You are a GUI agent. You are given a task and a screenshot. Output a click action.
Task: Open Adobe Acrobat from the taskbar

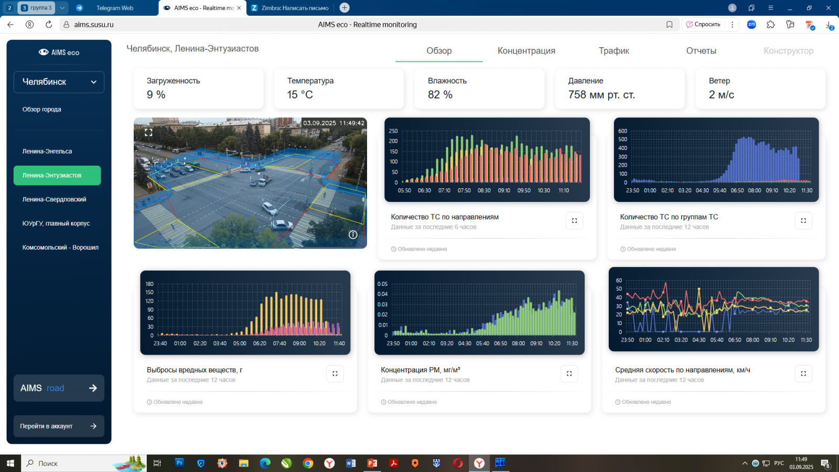click(x=394, y=463)
